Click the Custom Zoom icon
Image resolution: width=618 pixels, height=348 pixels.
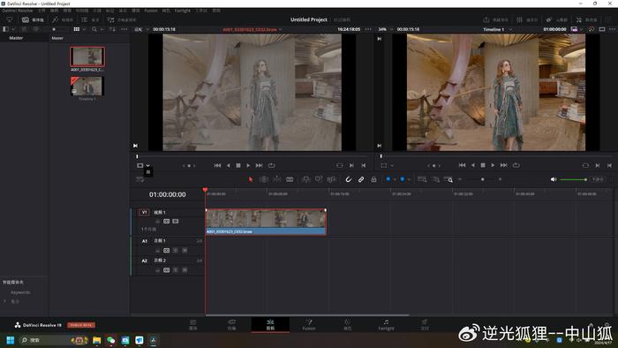point(448,179)
